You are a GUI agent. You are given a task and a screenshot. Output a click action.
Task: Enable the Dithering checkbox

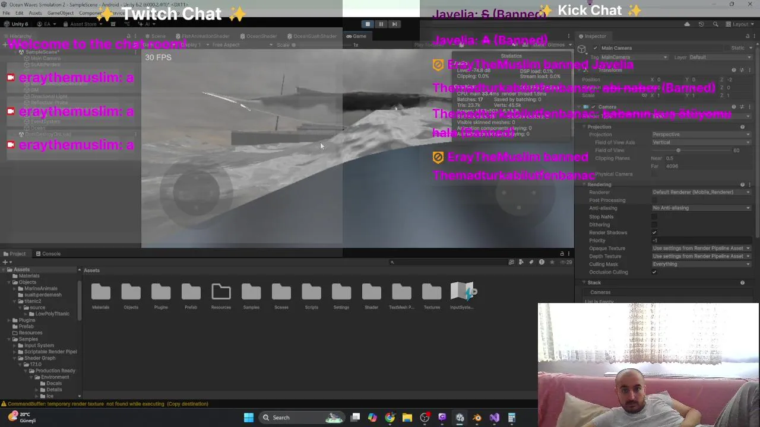pos(654,225)
